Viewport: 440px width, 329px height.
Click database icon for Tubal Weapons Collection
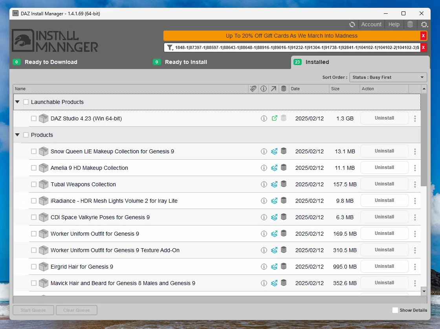[284, 184]
